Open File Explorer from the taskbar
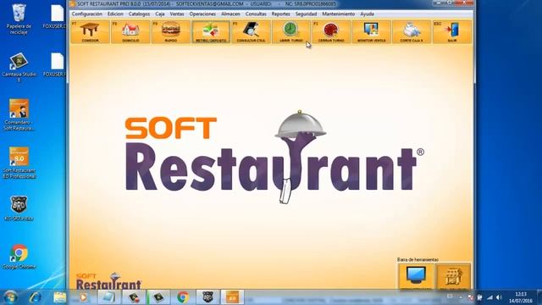Image resolution: width=542 pixels, height=305 pixels. coord(59,297)
